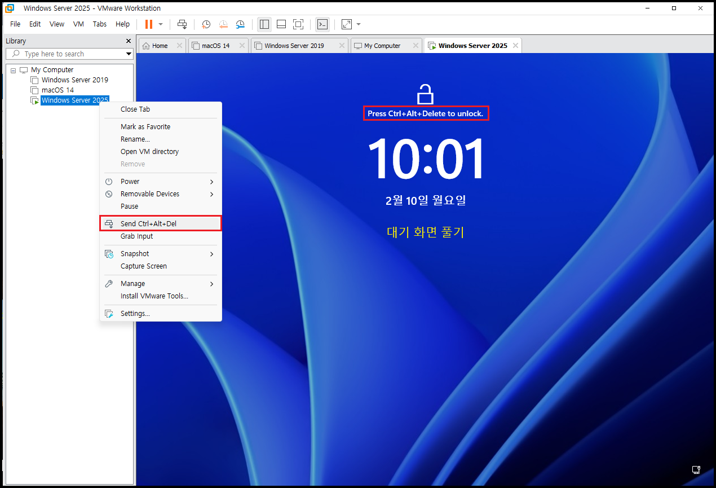The height and width of the screenshot is (488, 716).
Task: Click the Take Snapshot toolbar icon
Action: coord(206,24)
